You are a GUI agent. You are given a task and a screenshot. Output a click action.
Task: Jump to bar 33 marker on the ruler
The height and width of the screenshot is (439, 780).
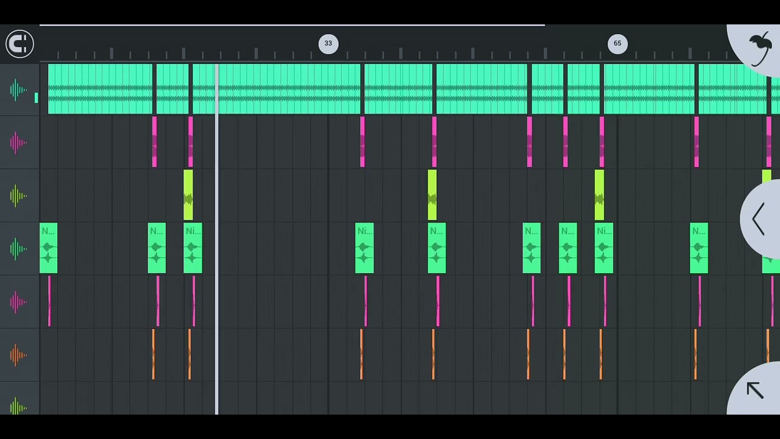click(328, 43)
